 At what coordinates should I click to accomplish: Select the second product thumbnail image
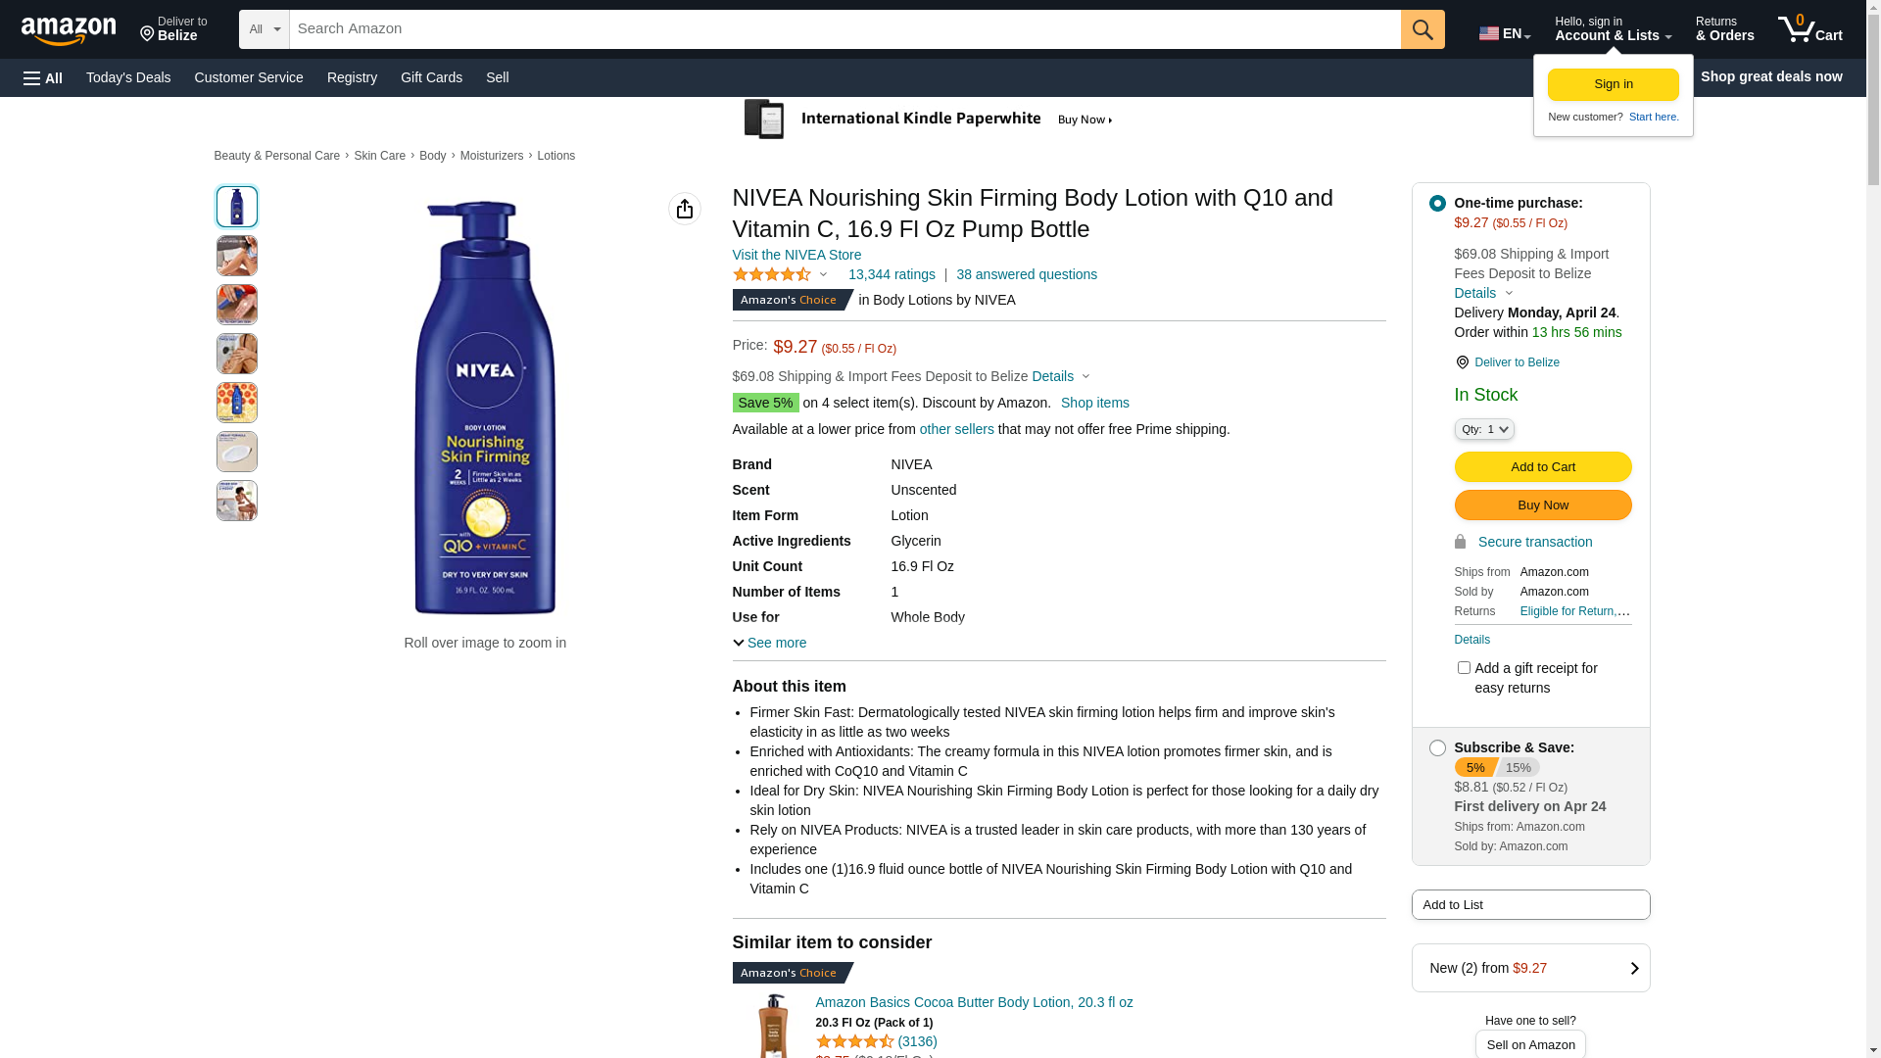(237, 256)
